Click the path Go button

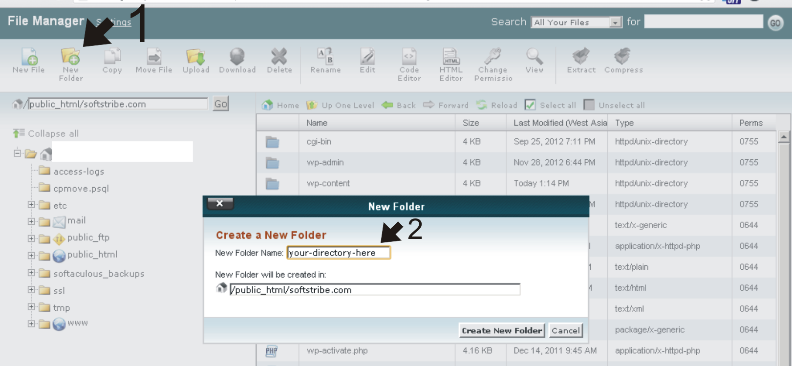(x=221, y=104)
